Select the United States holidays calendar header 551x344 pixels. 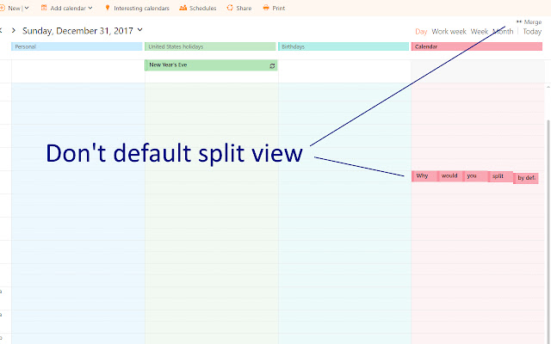coord(210,46)
